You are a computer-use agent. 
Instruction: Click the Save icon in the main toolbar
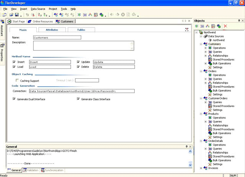click(x=16, y=15)
